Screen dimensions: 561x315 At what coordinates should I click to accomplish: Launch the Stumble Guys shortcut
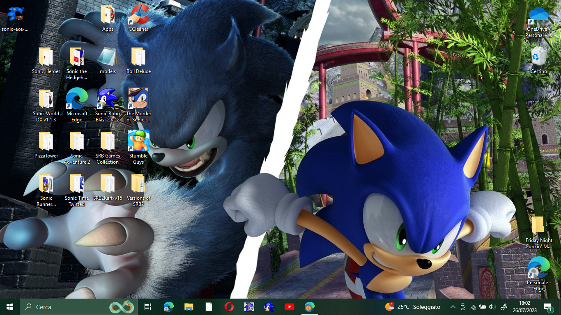coord(138,148)
